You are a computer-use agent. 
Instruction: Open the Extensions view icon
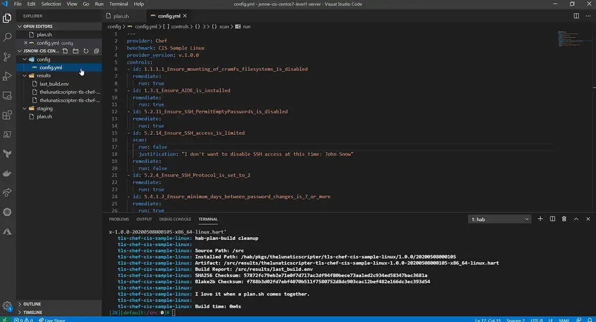click(x=7, y=115)
